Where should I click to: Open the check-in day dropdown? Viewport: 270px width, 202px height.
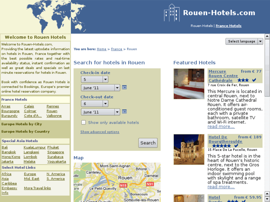pyautogui.click(x=95, y=79)
